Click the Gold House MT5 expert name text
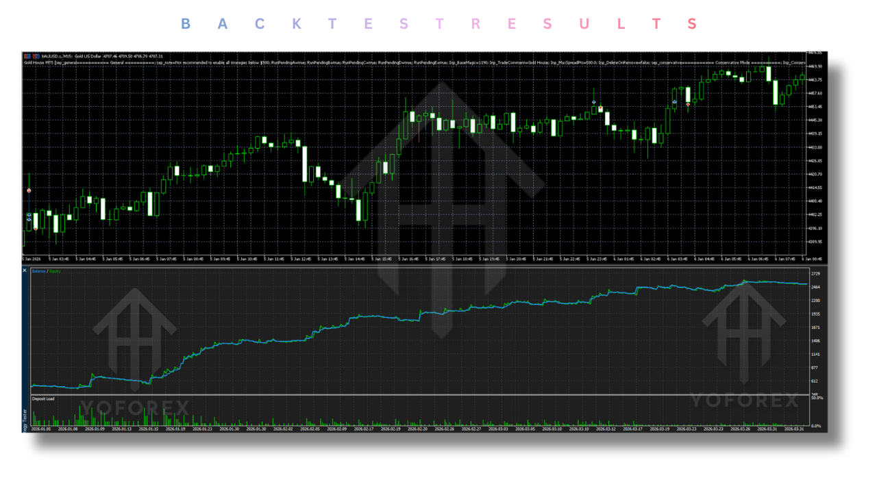This screenshot has width=877, height=493. tap(38, 62)
